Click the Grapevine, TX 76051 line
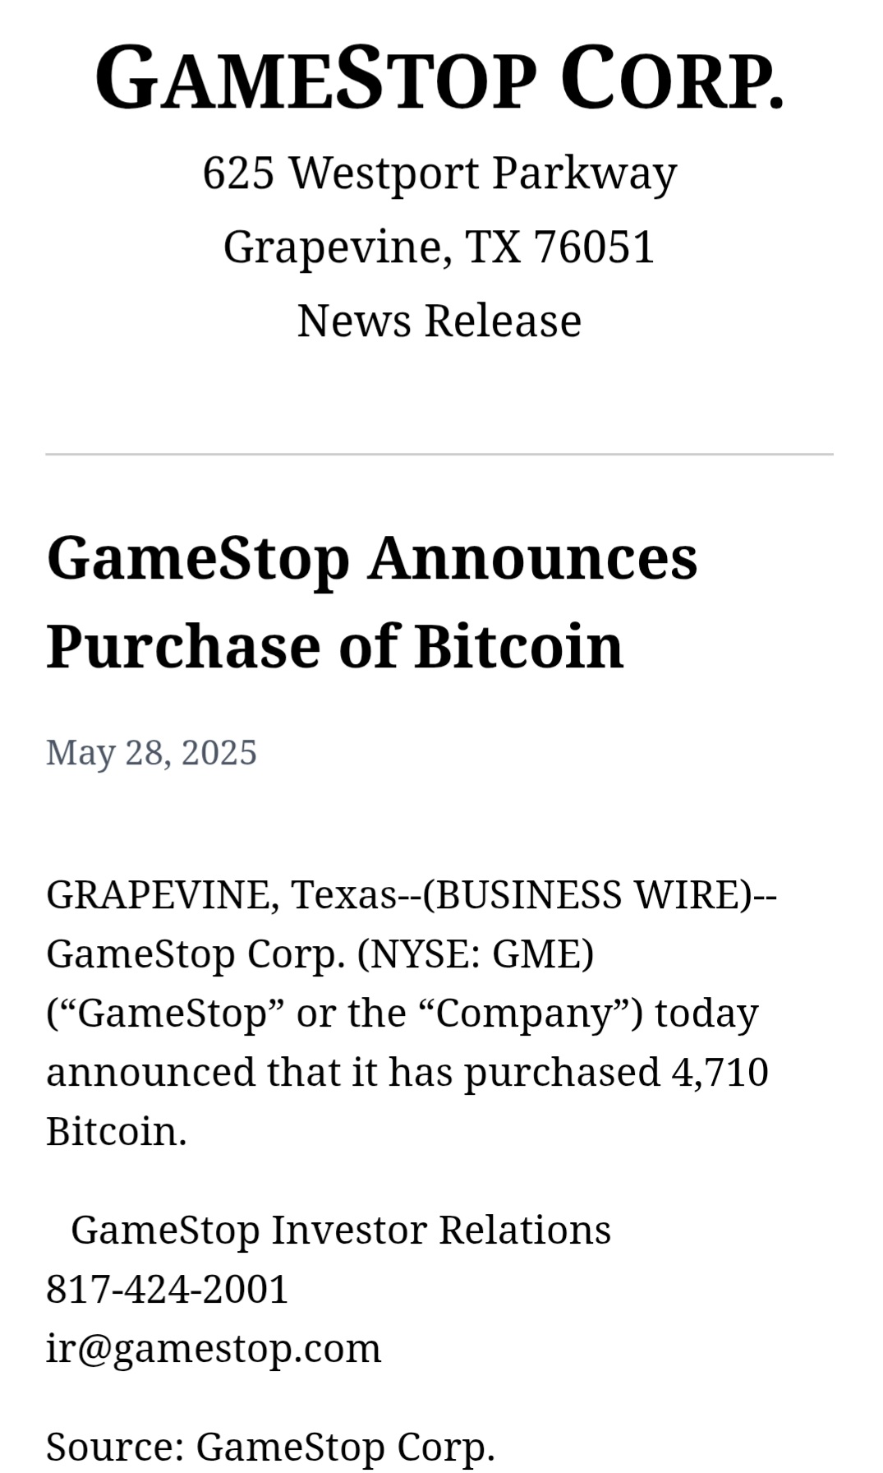 pyautogui.click(x=439, y=247)
